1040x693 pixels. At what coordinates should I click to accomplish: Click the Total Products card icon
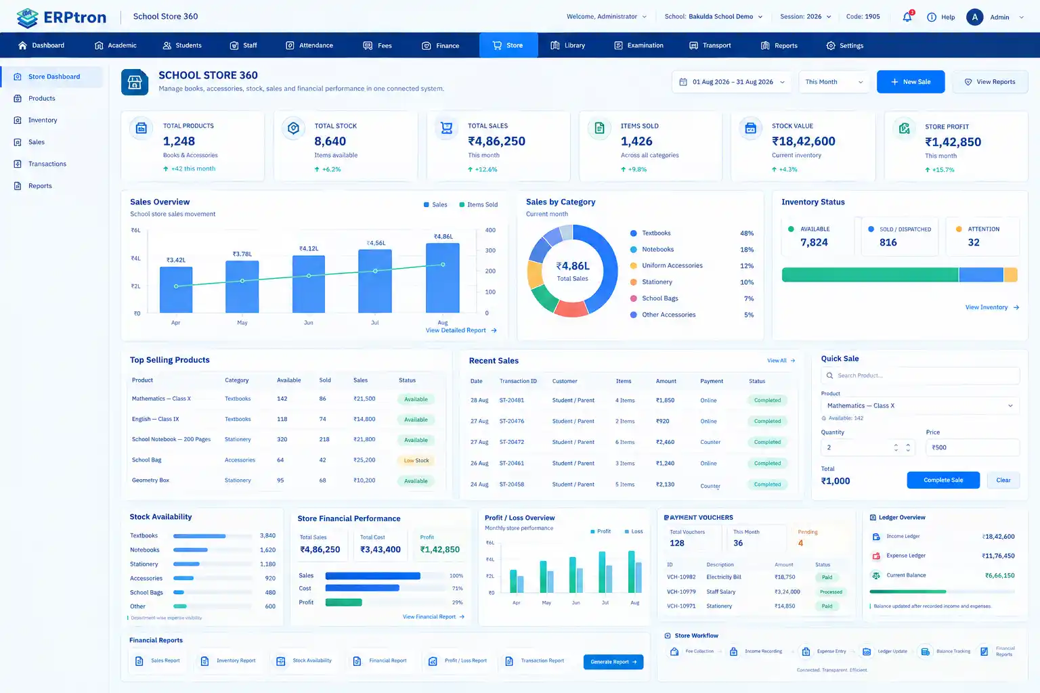click(142, 128)
